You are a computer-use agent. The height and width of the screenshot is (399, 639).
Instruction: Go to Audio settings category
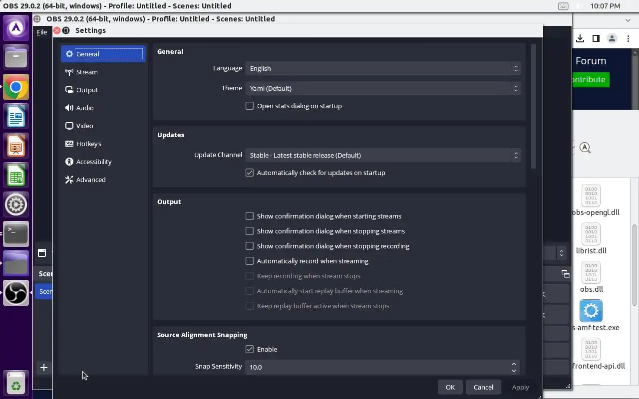pos(103,108)
